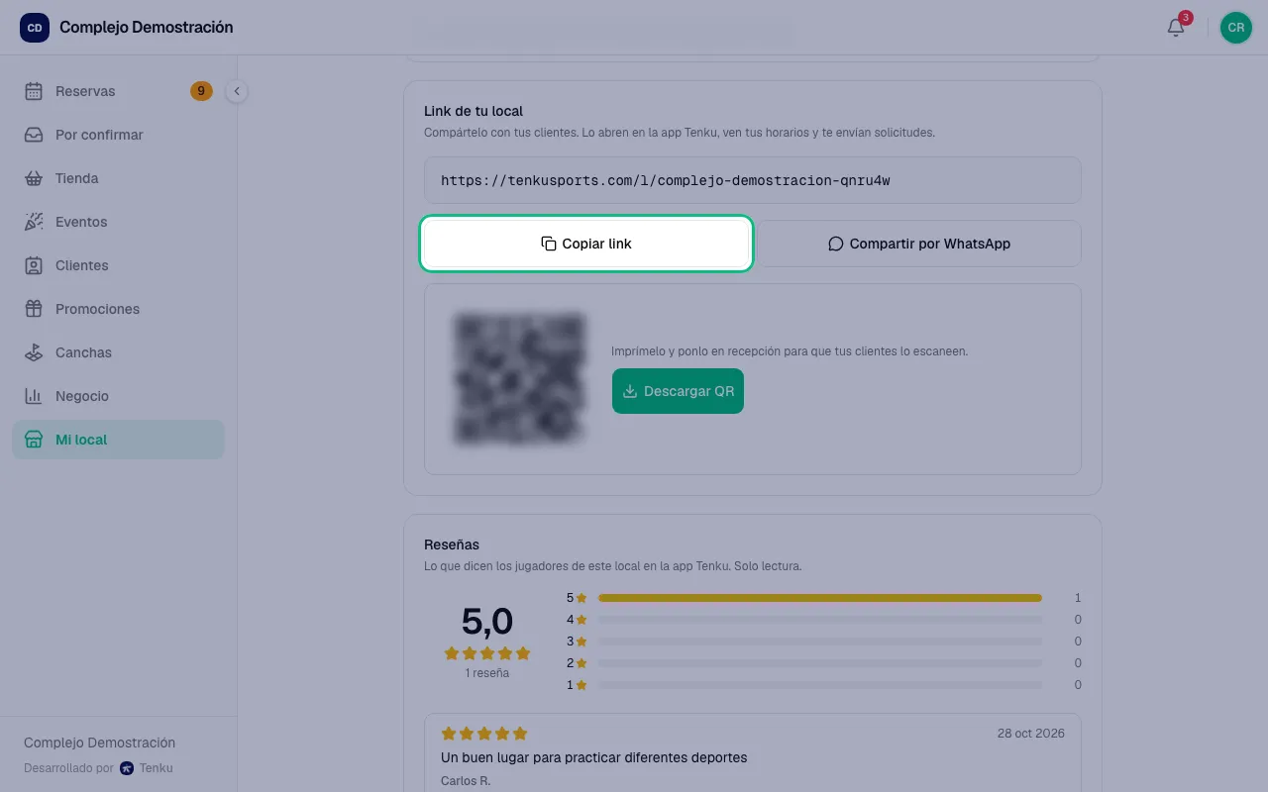The height and width of the screenshot is (792, 1268).
Task: Click the Tienda basket icon
Action: pyautogui.click(x=34, y=178)
